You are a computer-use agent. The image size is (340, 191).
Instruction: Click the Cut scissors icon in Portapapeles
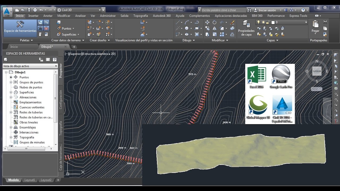[325, 22]
